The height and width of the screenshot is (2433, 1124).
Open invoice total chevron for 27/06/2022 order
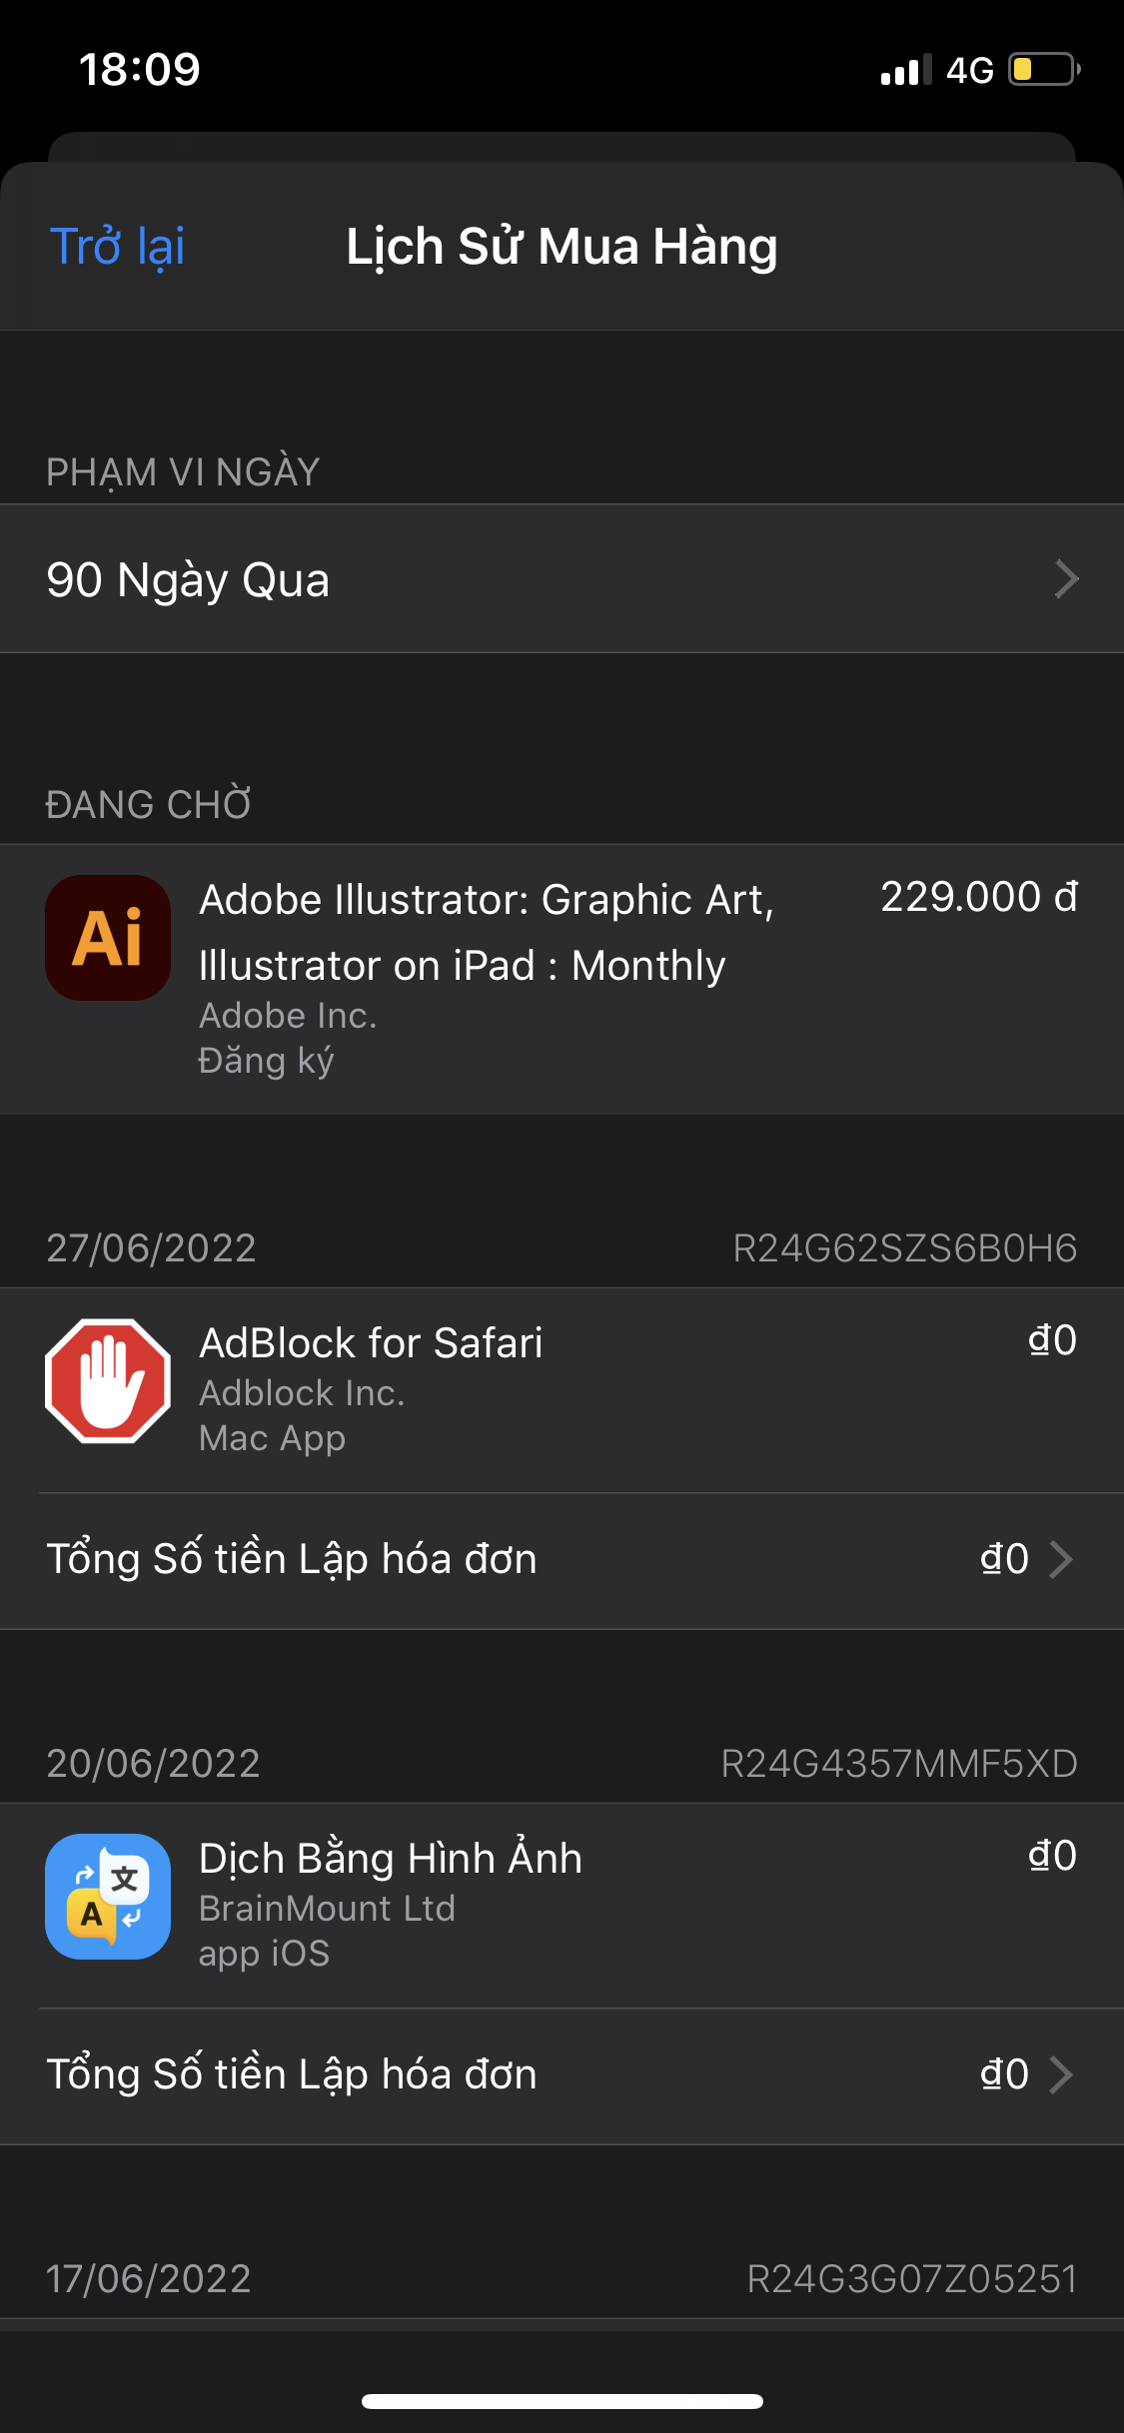coord(1061,1559)
